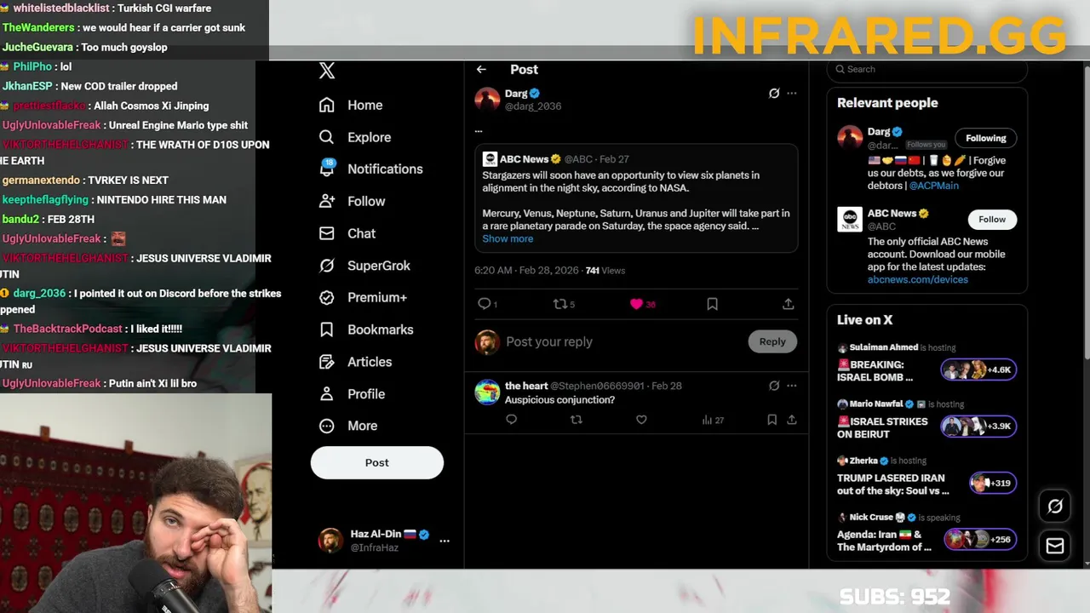The image size is (1090, 613).
Task: Open Haz Al-Din account switcher dots
Action: pyautogui.click(x=444, y=540)
